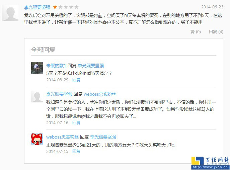Click 李光照要坚强 link in last reply header
This screenshot has height=170, width=230.
coord(103,137)
